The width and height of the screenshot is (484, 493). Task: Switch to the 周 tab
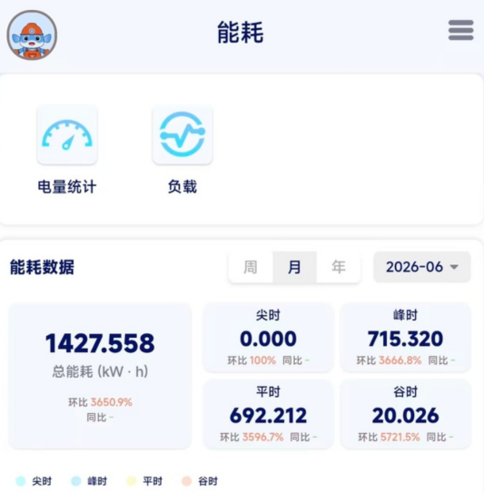click(251, 267)
